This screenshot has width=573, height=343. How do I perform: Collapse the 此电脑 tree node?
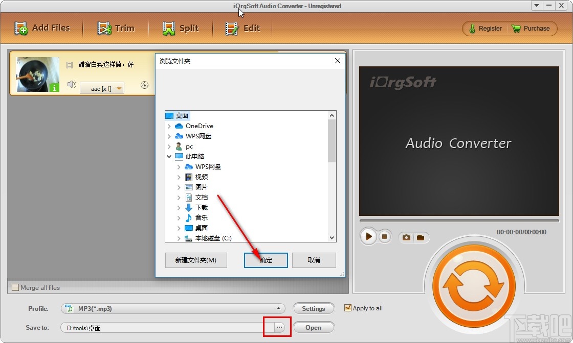point(169,156)
